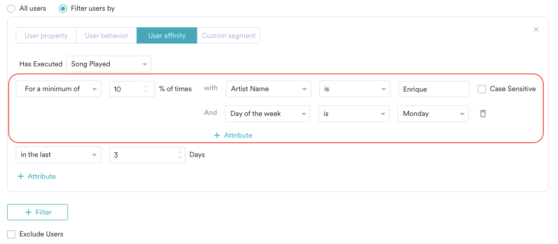Click the Days number stepper field
Screen dimensions: 558x244
[143, 155]
